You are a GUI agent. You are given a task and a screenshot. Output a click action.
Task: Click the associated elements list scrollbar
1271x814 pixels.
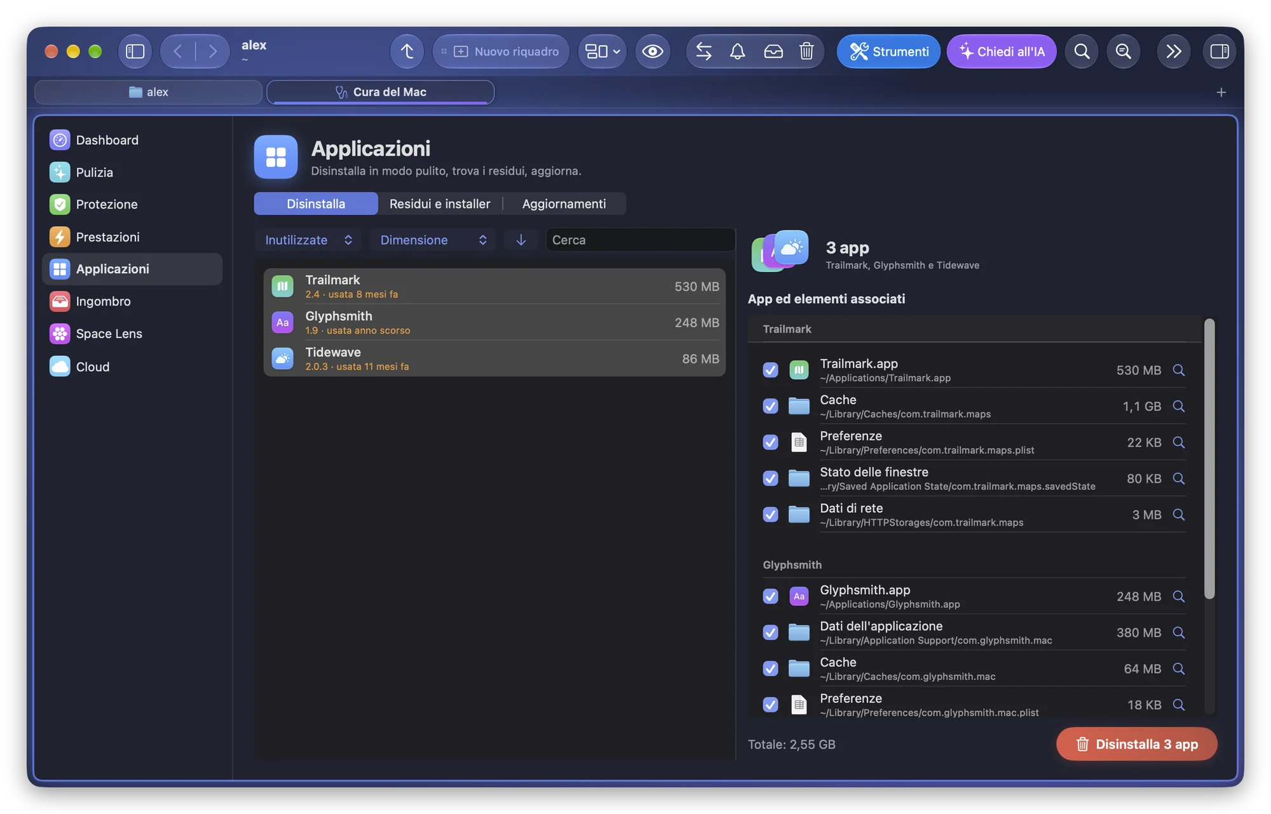pyautogui.click(x=1209, y=458)
